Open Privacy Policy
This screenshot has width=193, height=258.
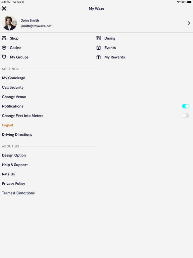(x=13, y=184)
